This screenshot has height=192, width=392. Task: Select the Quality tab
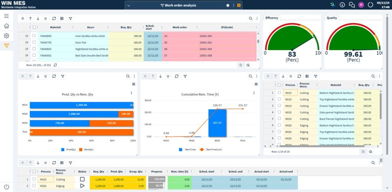click(332, 18)
